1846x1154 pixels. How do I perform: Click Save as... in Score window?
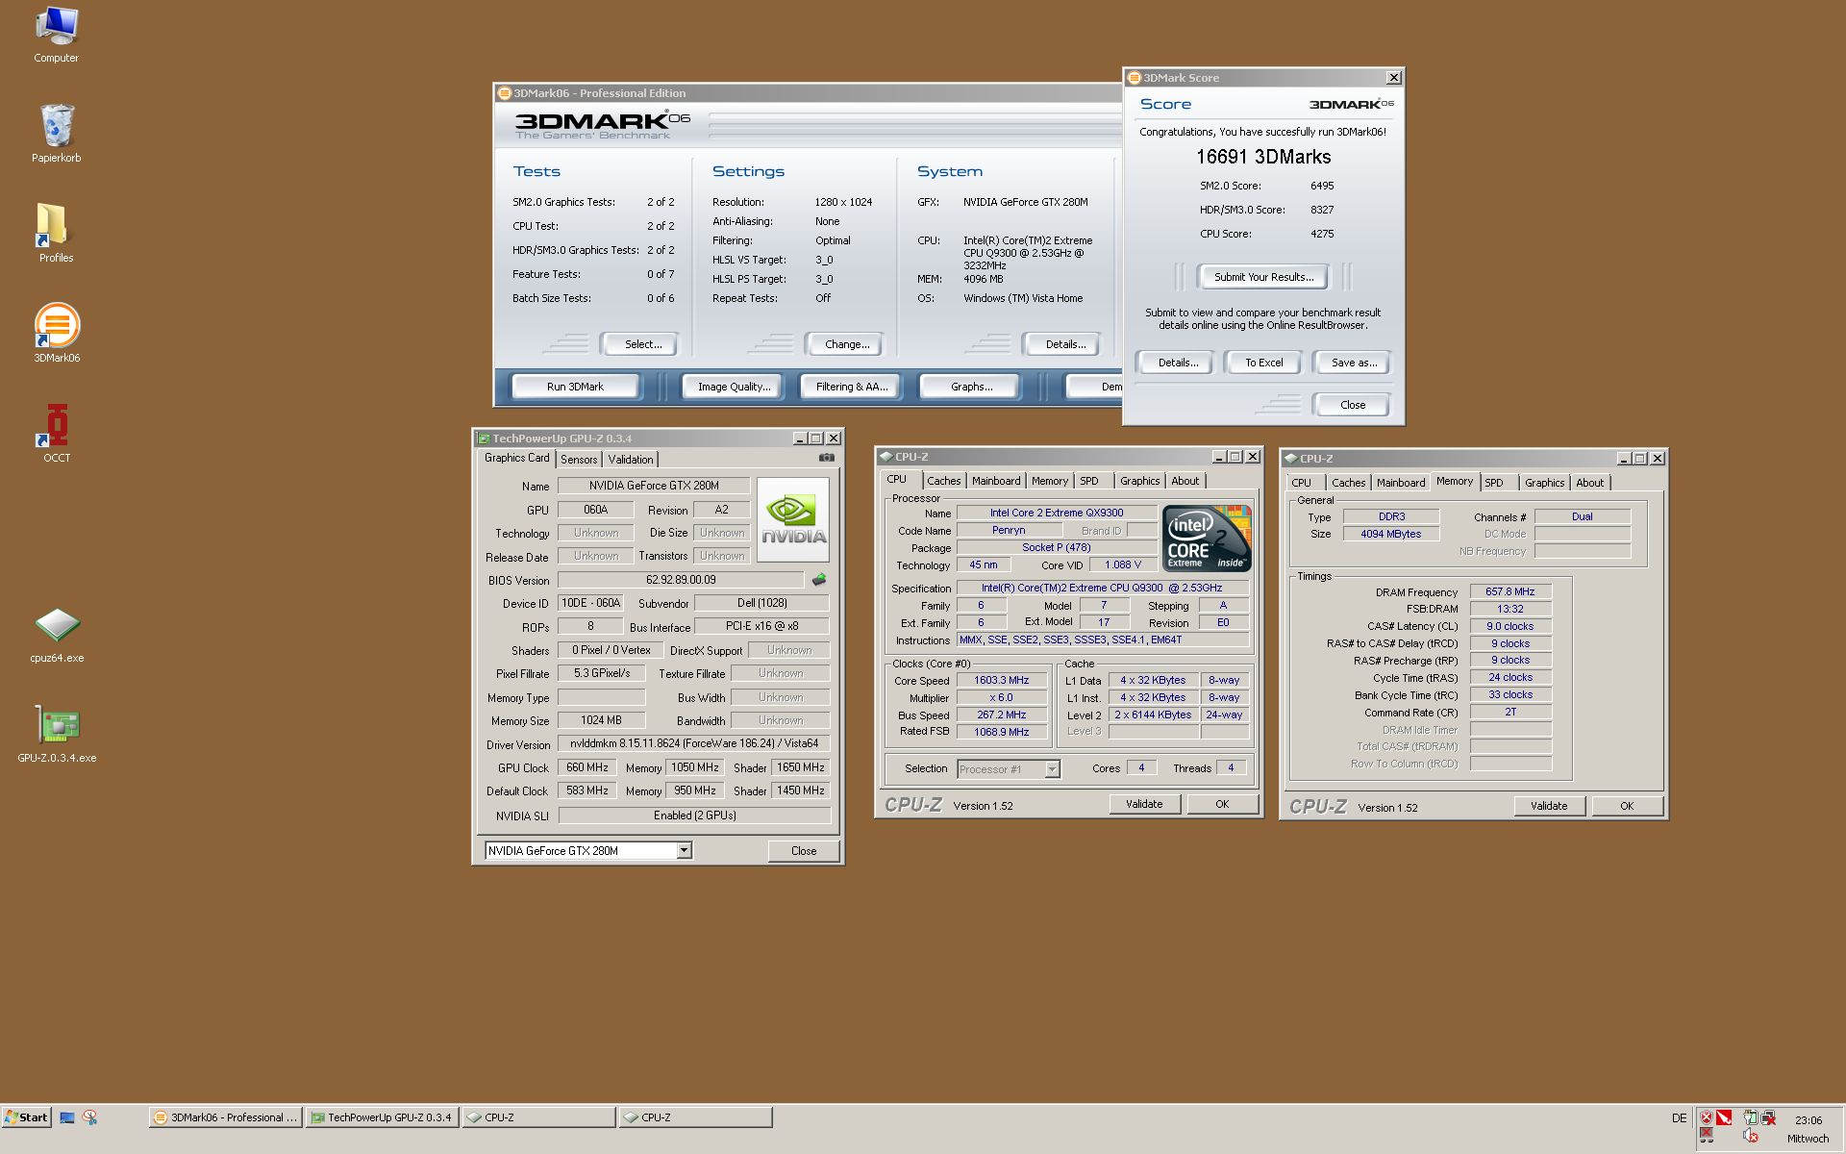click(1353, 363)
